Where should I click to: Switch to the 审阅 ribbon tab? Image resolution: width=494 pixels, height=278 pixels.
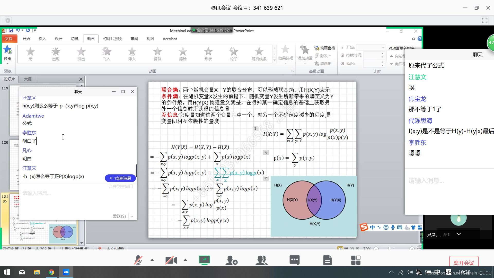pyautogui.click(x=134, y=39)
